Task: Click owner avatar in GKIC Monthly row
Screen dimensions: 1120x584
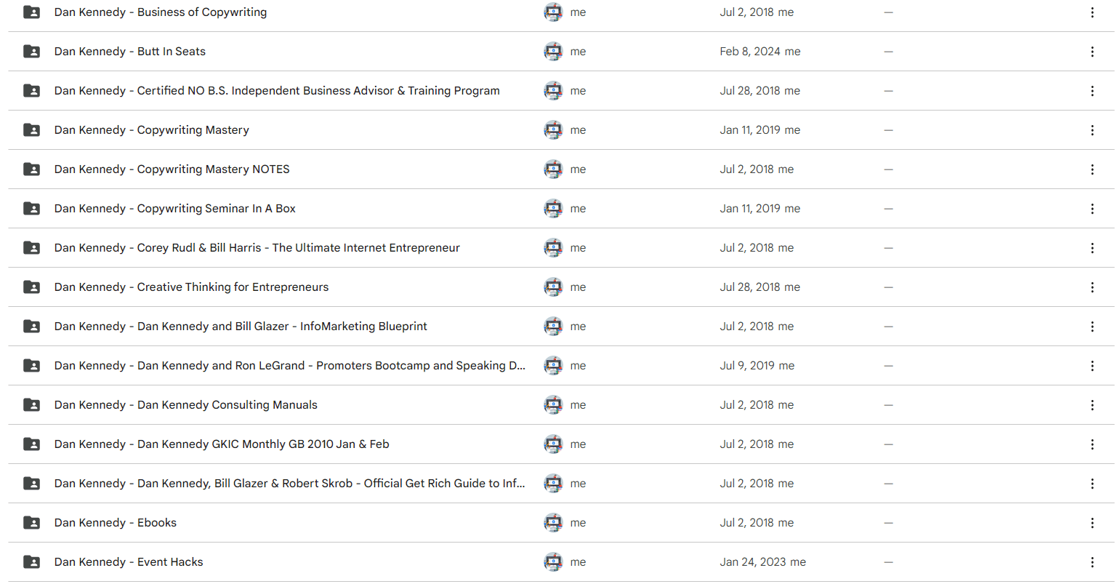Action: pos(553,444)
